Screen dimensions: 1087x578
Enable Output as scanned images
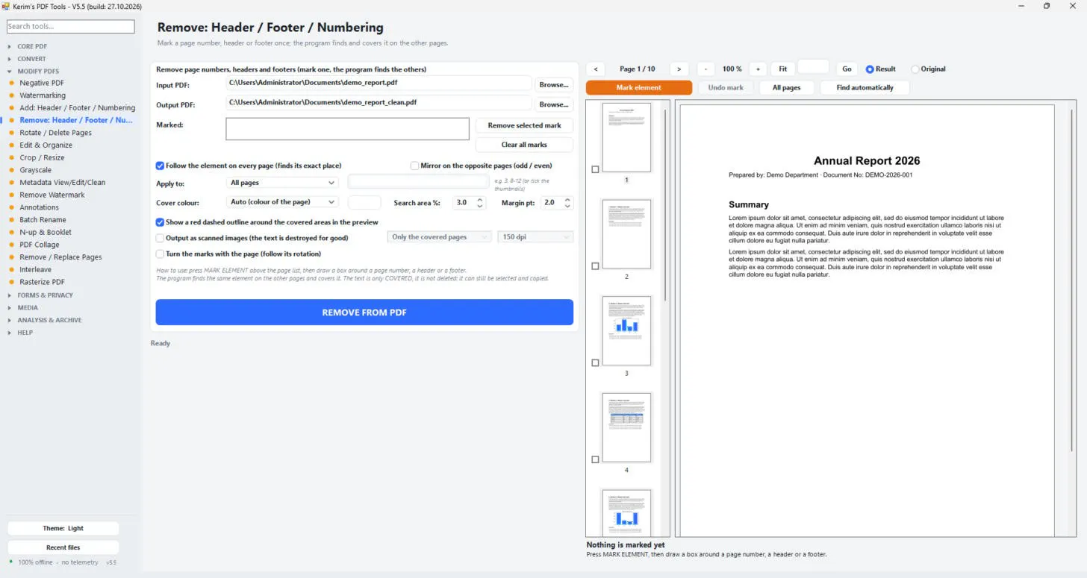click(160, 238)
